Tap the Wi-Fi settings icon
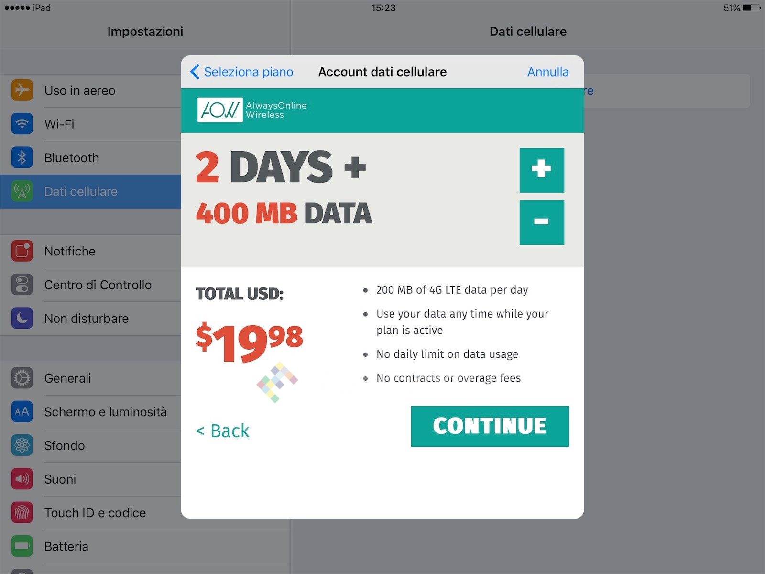This screenshot has height=574, width=765. (x=22, y=124)
